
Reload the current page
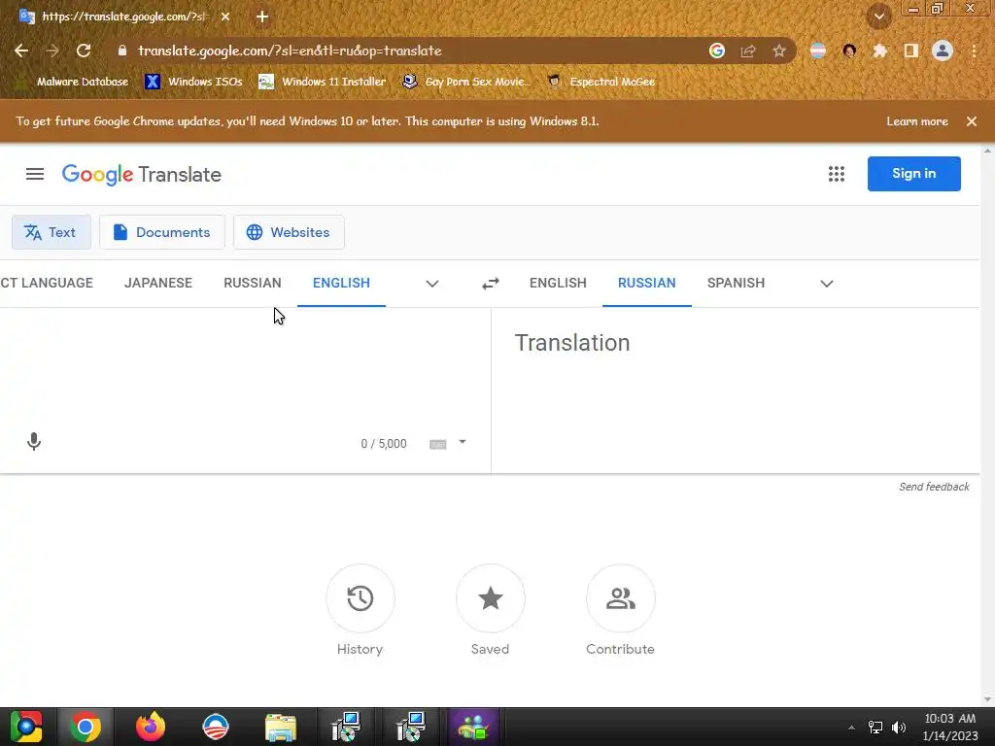84,51
